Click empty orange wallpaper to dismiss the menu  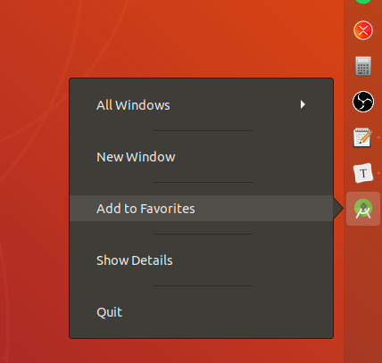click(x=179, y=38)
